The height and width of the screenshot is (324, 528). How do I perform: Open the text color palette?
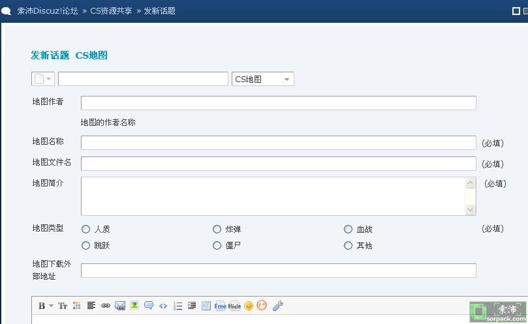tap(77, 306)
